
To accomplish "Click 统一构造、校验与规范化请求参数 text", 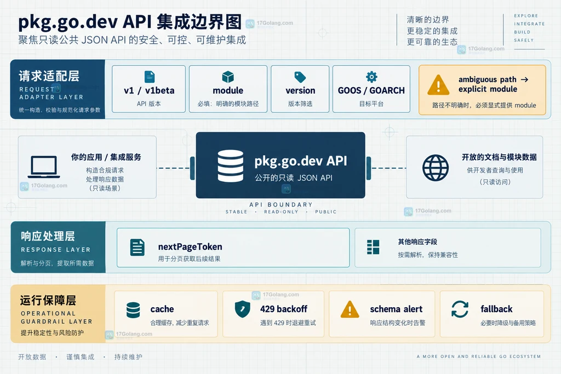I will (60, 110).
